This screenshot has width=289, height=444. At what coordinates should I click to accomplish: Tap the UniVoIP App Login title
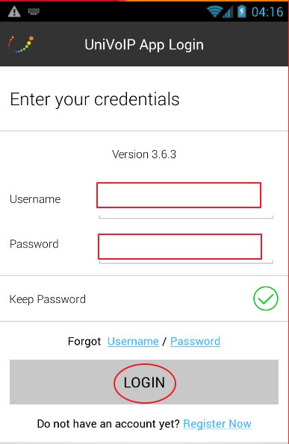(144, 45)
